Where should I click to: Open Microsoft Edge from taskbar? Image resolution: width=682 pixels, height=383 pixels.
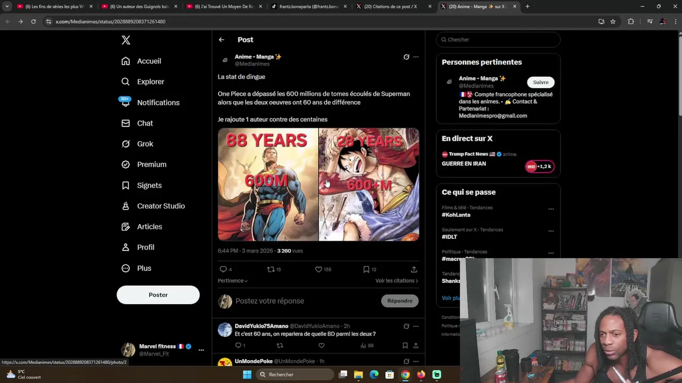tap(374, 374)
